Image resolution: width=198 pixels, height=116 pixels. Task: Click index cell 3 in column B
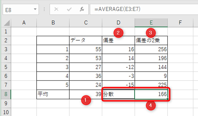(53, 67)
